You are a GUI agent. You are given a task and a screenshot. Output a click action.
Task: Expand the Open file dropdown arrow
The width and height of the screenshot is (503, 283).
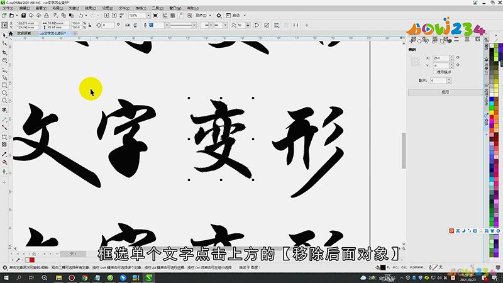click(x=17, y=15)
